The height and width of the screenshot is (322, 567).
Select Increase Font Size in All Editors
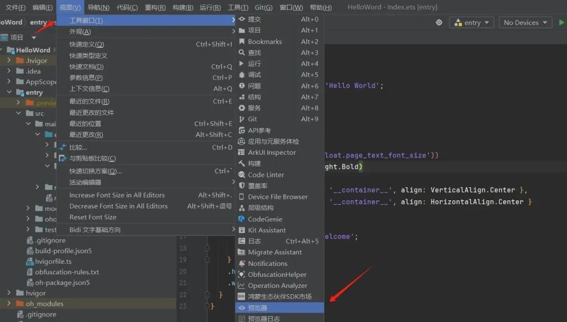(117, 195)
